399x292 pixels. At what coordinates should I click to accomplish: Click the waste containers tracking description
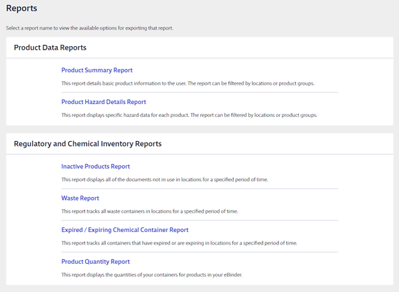tap(150, 211)
